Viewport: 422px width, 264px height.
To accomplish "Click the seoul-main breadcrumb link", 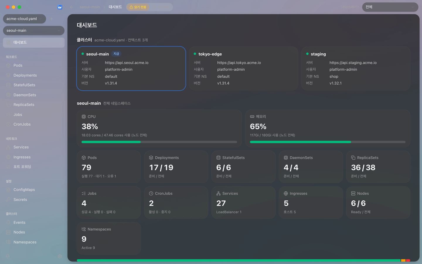I will click(x=90, y=7).
